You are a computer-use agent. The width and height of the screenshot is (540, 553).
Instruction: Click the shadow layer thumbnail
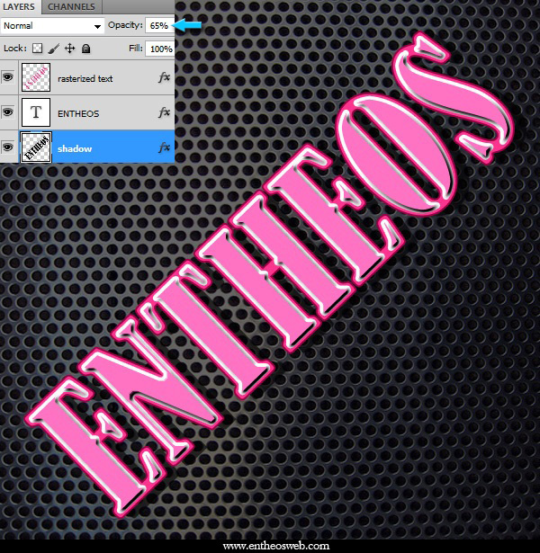36,147
